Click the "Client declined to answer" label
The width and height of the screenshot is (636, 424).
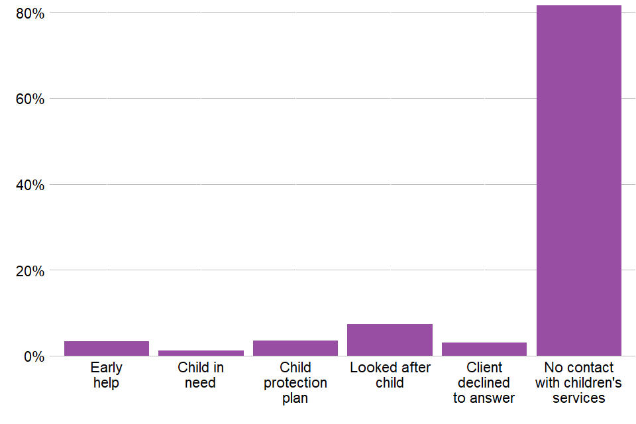pos(484,383)
